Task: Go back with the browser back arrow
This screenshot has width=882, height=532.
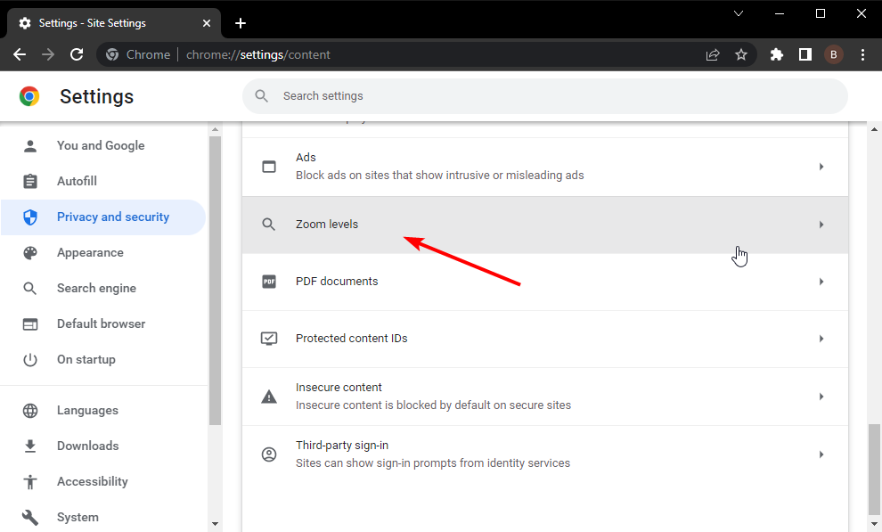Action: [20, 54]
